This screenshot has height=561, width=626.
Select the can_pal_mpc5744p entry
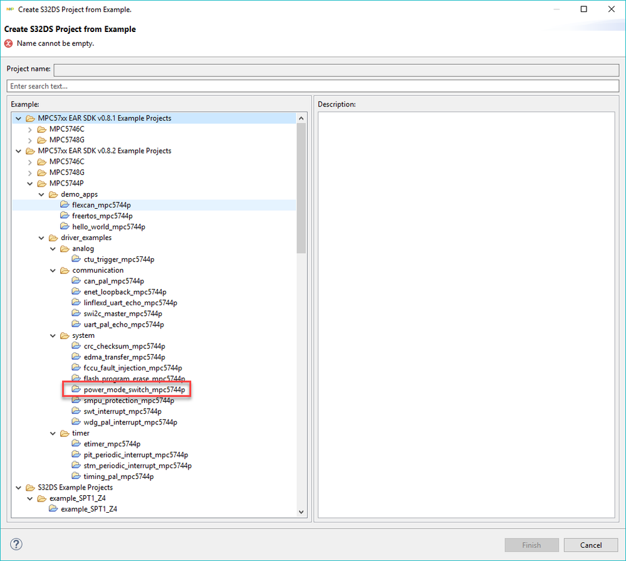[114, 281]
